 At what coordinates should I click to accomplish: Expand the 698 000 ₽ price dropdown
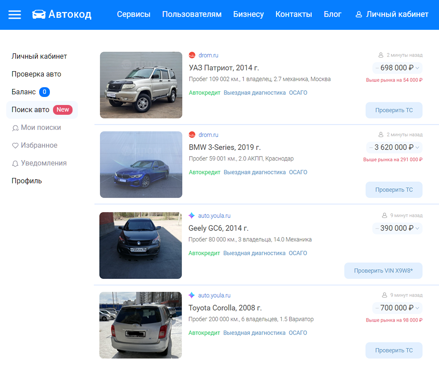point(417,68)
